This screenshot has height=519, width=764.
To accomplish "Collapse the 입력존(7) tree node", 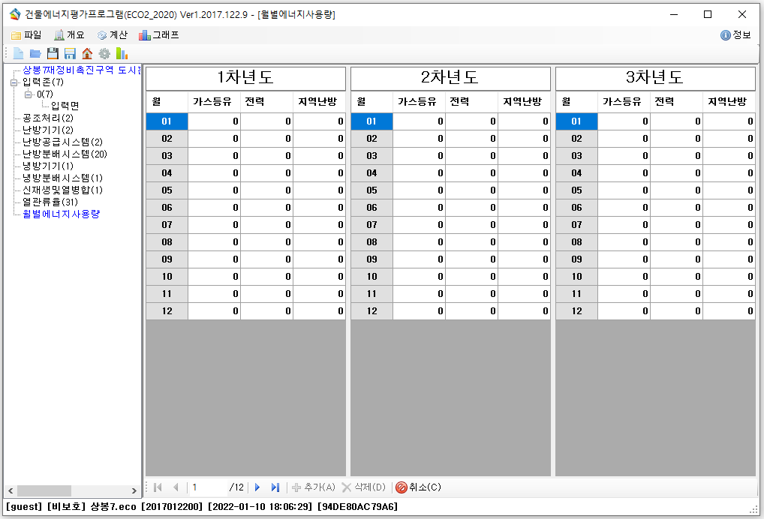I will click(x=14, y=82).
